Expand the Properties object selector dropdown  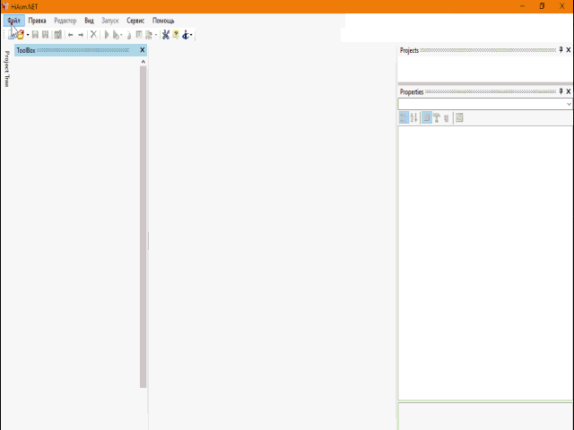(x=569, y=104)
